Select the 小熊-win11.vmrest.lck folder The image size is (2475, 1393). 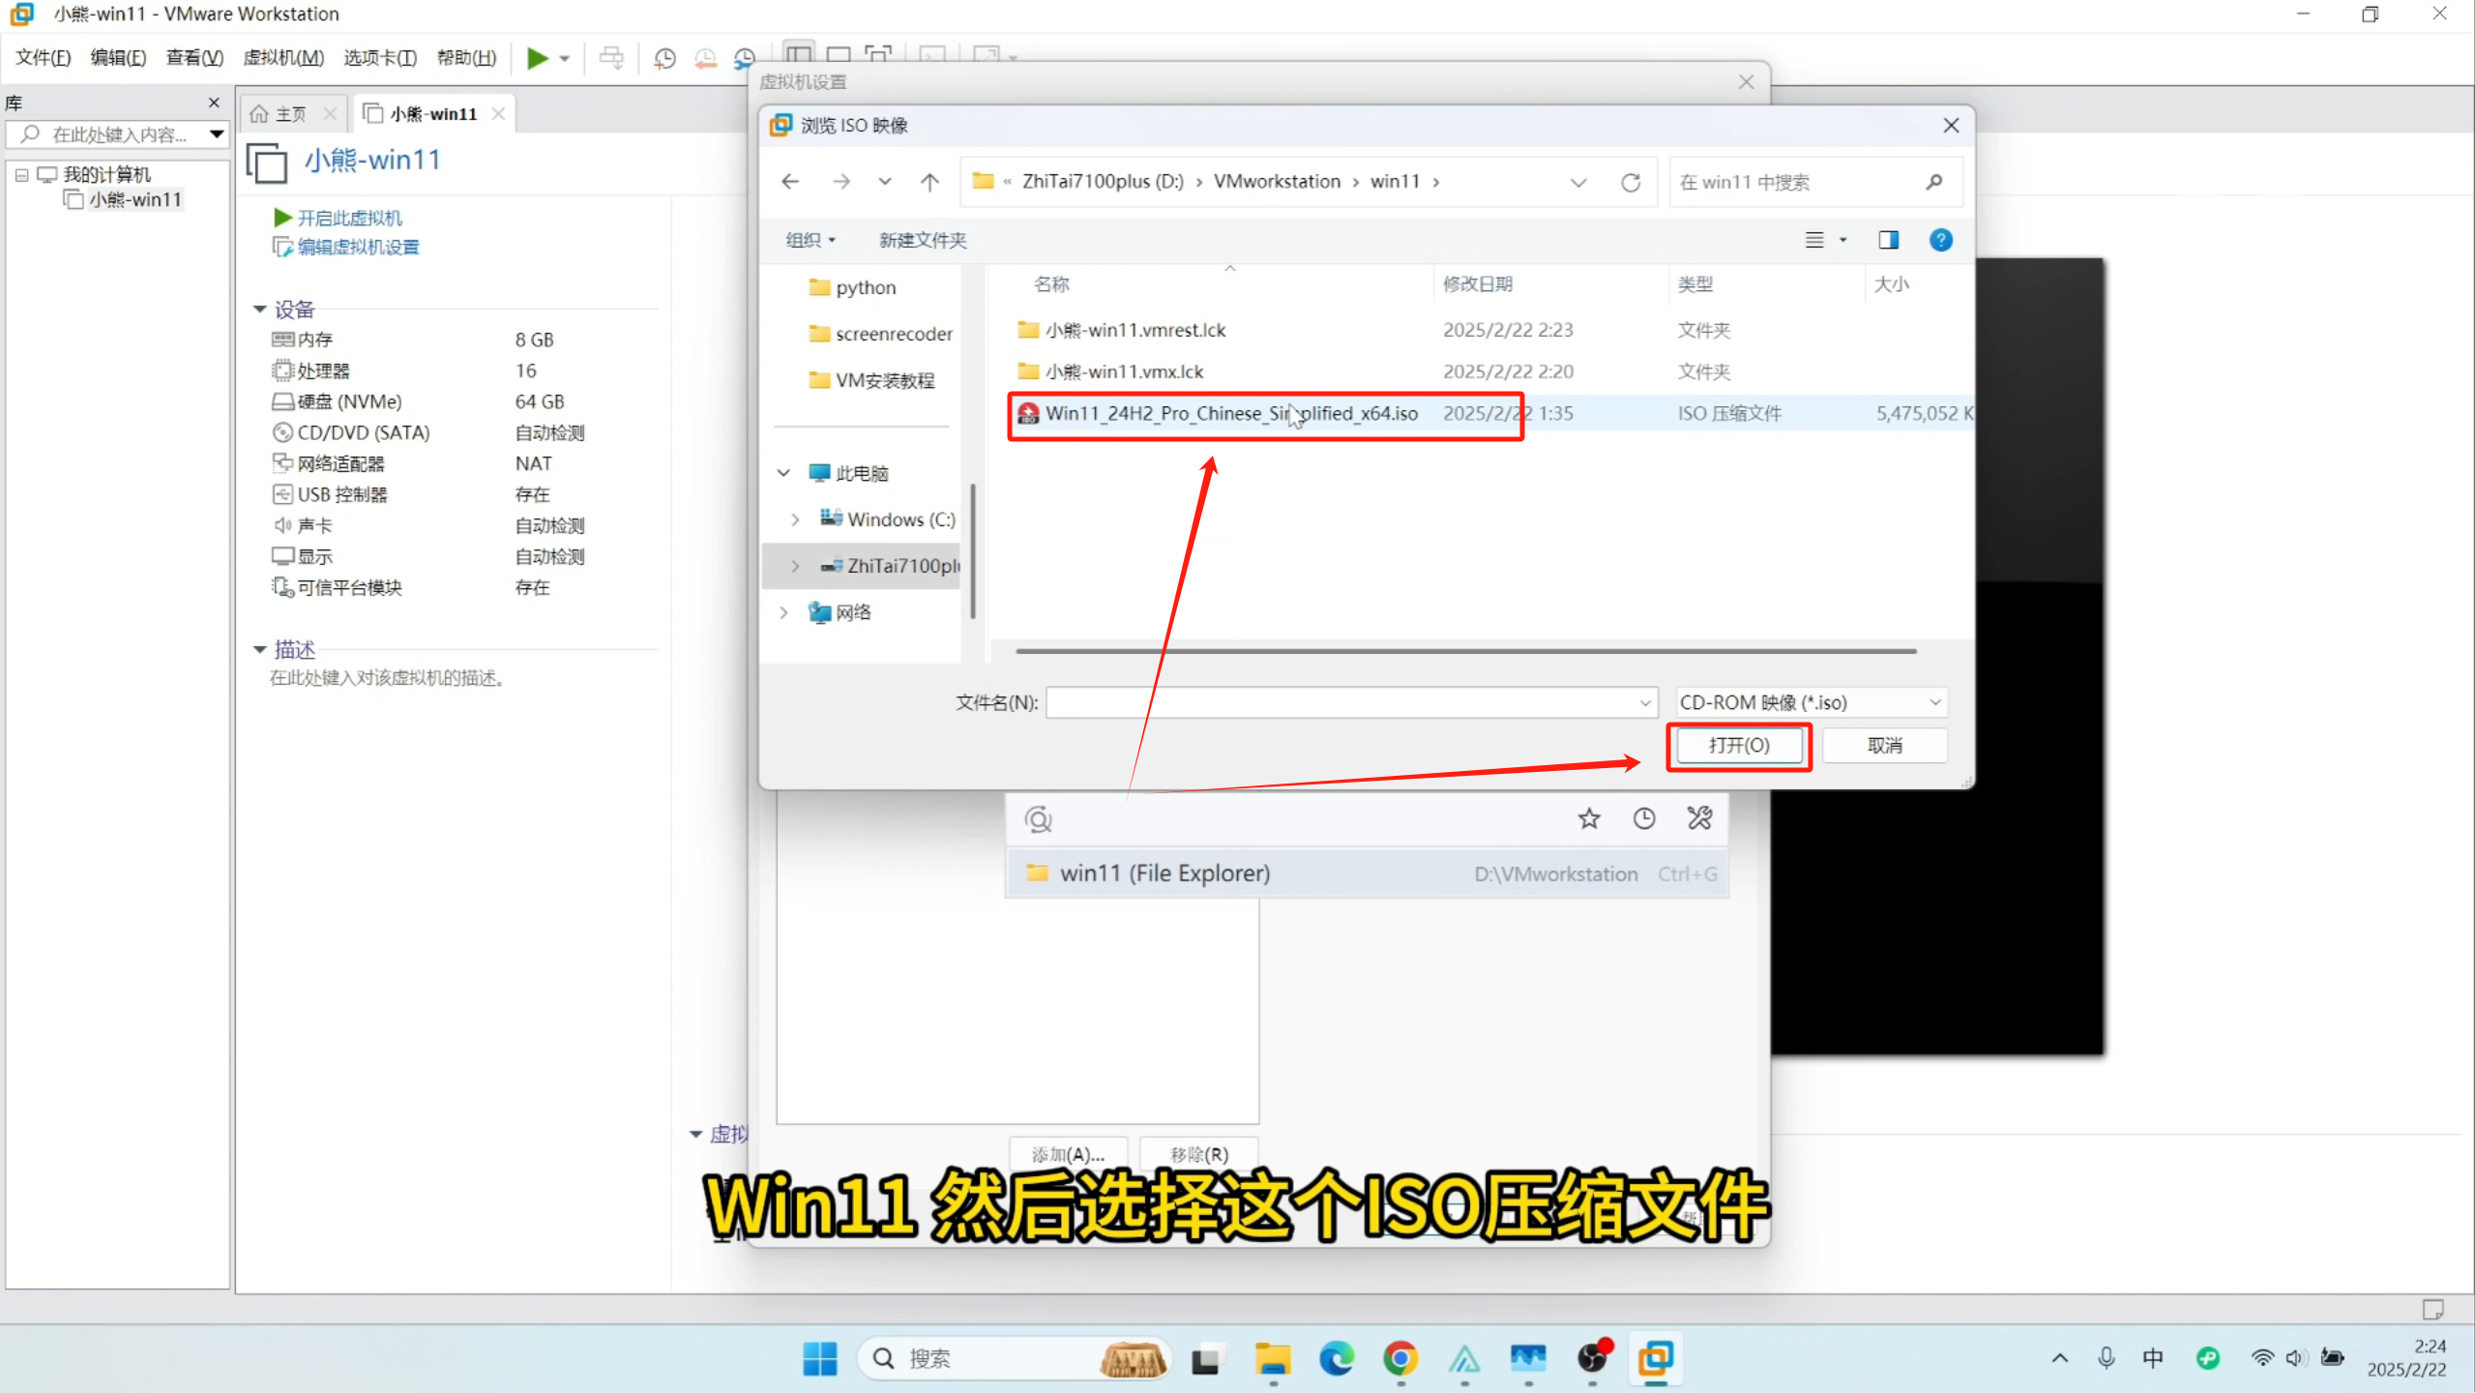tap(1122, 330)
